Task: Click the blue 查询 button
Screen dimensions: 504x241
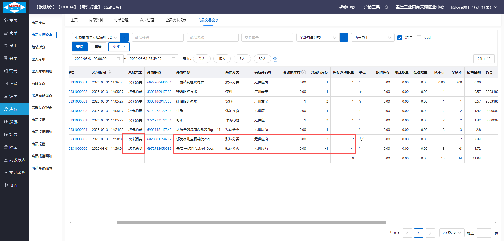Action: pyautogui.click(x=80, y=47)
